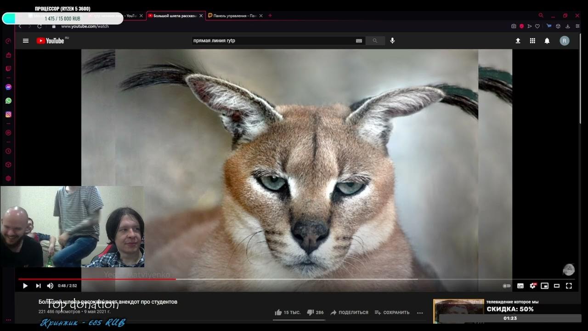This screenshot has width=588, height=331.
Task: Open the YouTube hamburger guide menu
Action: tap(26, 41)
